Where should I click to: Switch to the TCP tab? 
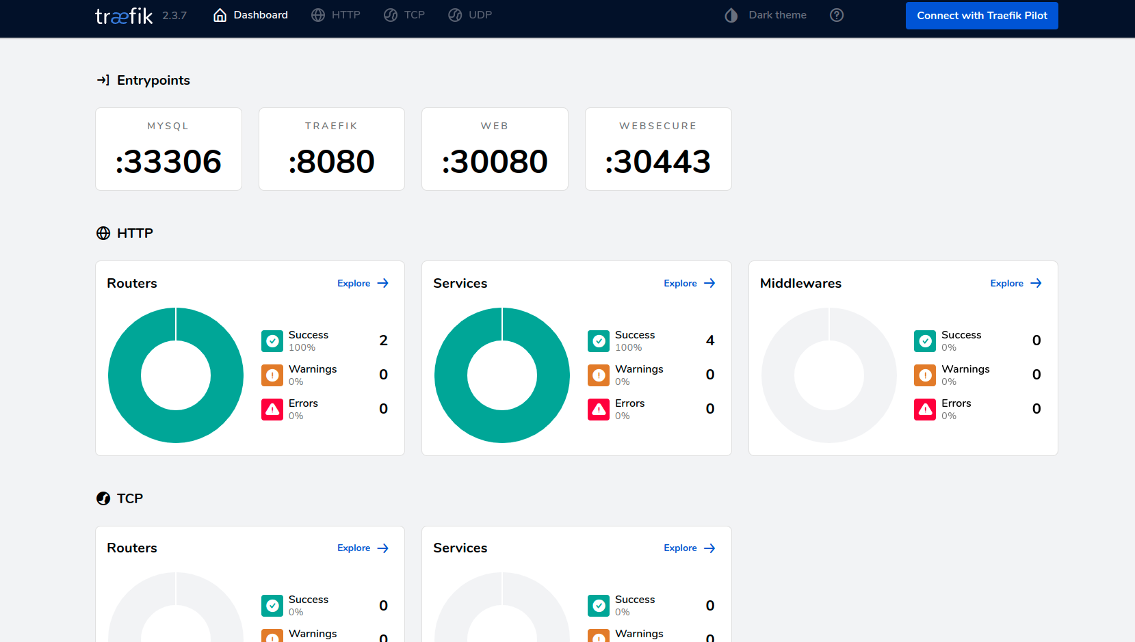[404, 15]
